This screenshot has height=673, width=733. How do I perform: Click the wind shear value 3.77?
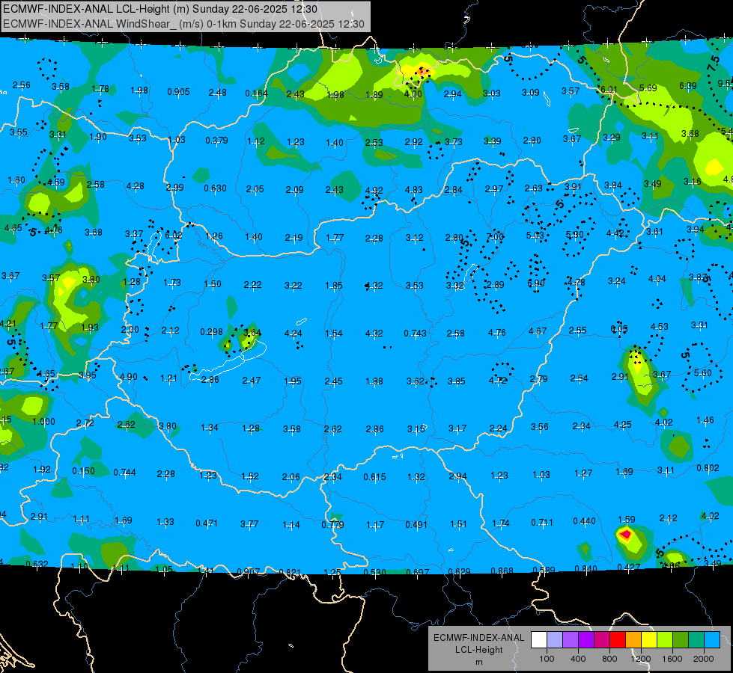(249, 524)
